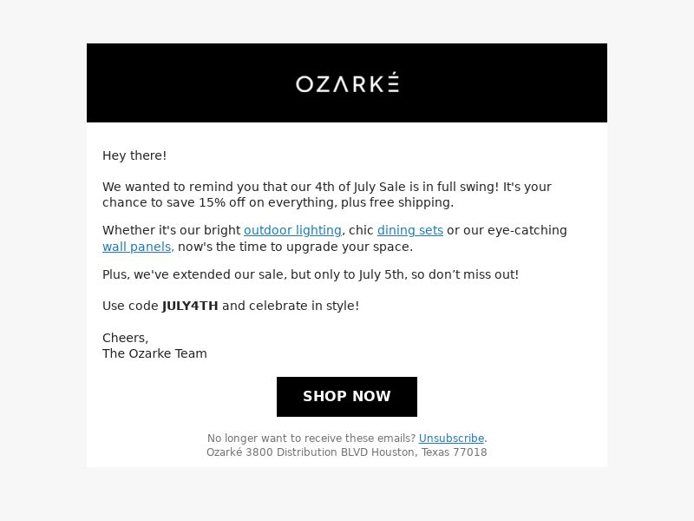Visit the wall panels link

tap(136, 247)
